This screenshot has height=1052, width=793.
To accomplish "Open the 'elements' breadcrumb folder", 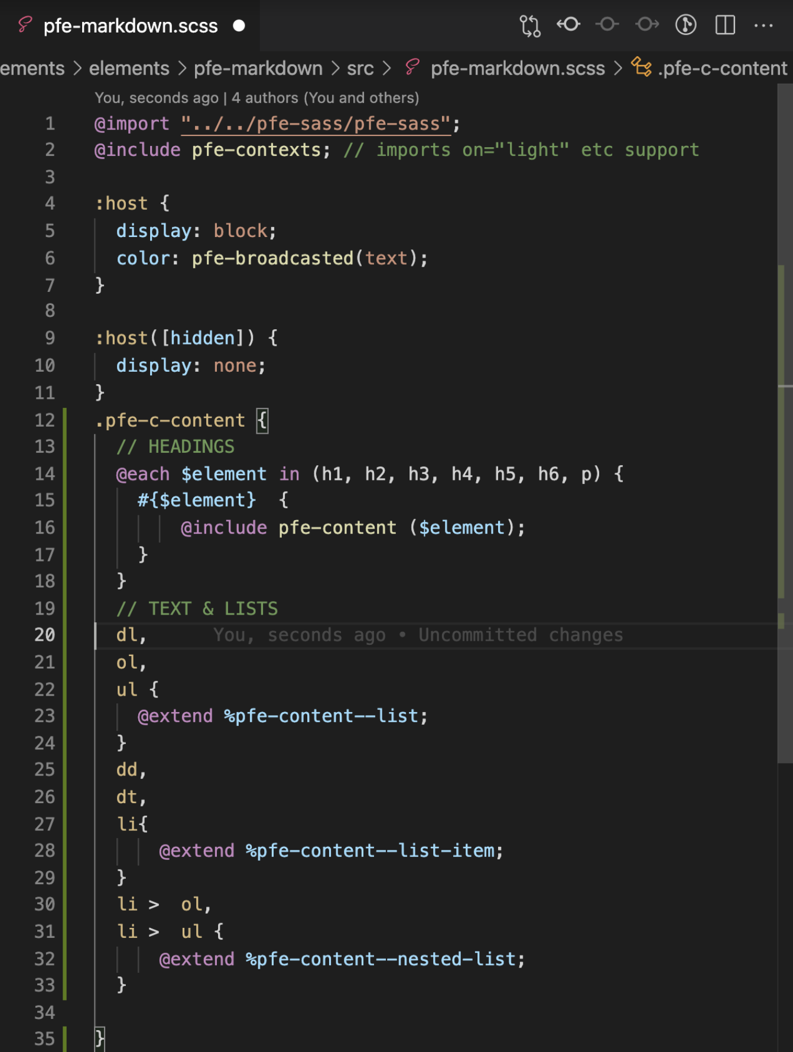I will click(129, 69).
